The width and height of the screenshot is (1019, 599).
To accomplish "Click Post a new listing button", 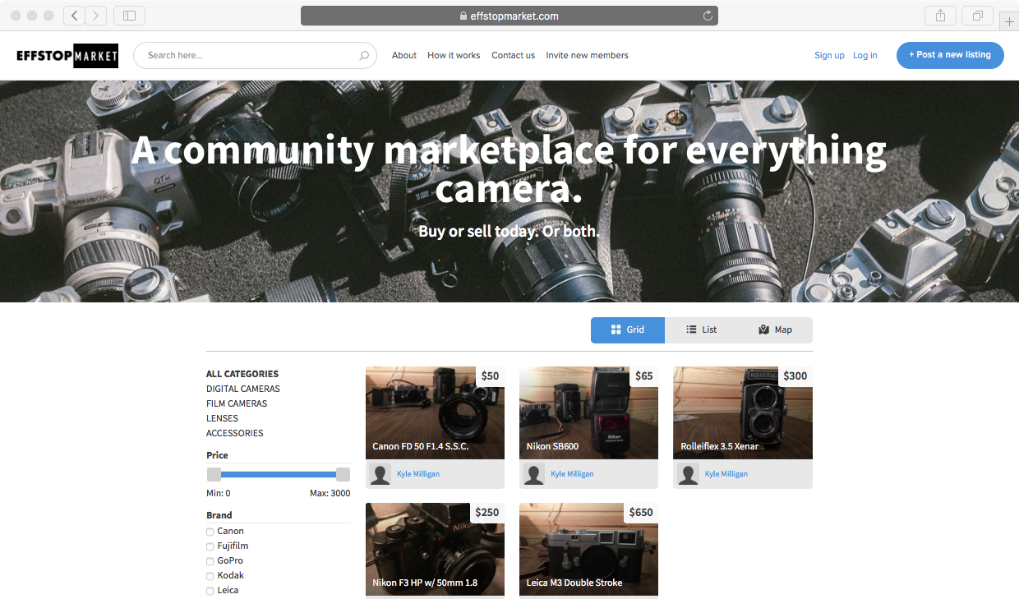I will 950,55.
